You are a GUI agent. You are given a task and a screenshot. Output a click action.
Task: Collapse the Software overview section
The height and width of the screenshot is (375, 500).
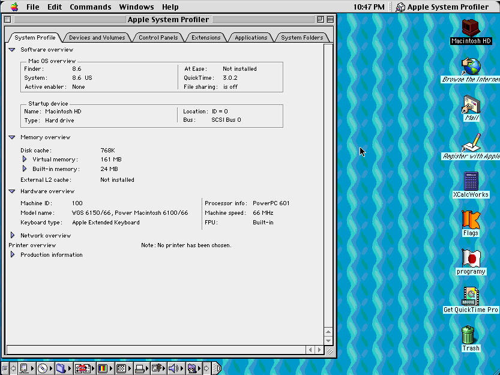pyautogui.click(x=12, y=50)
